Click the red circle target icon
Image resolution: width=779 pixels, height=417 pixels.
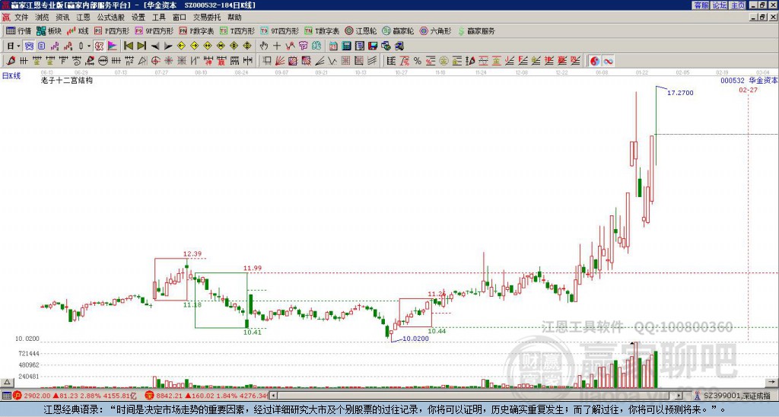(155, 61)
